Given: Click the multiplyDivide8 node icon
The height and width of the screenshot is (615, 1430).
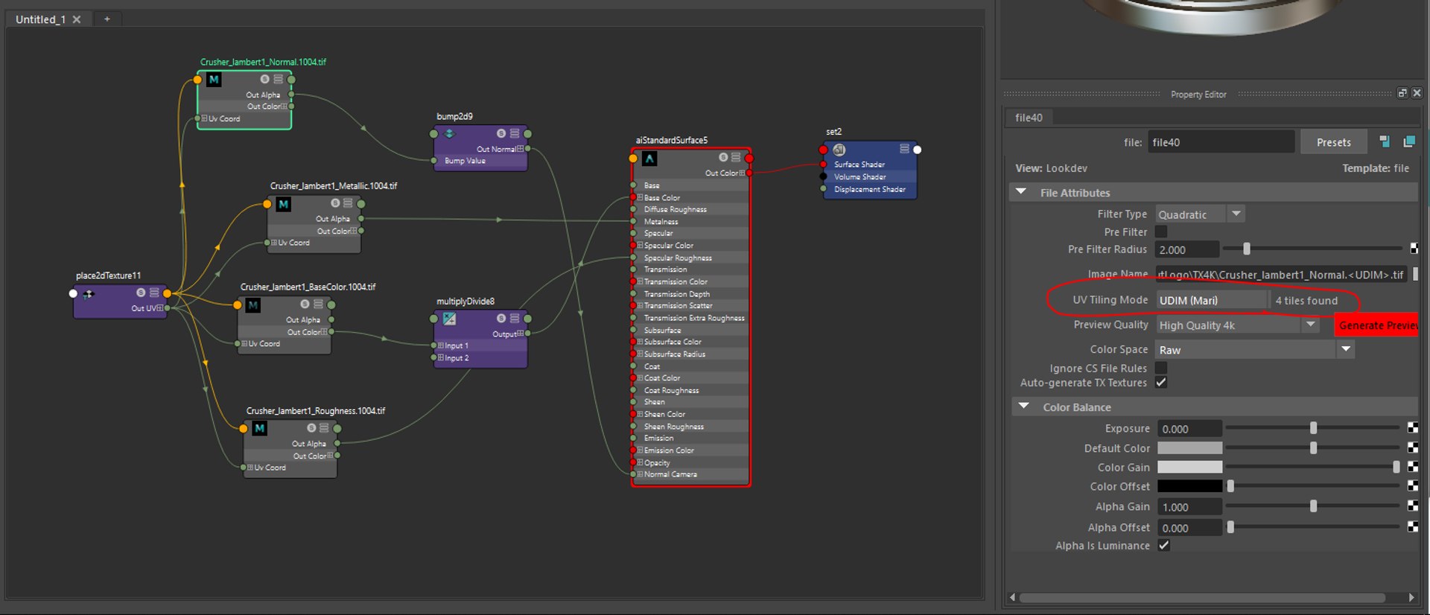Looking at the screenshot, I should click(450, 319).
